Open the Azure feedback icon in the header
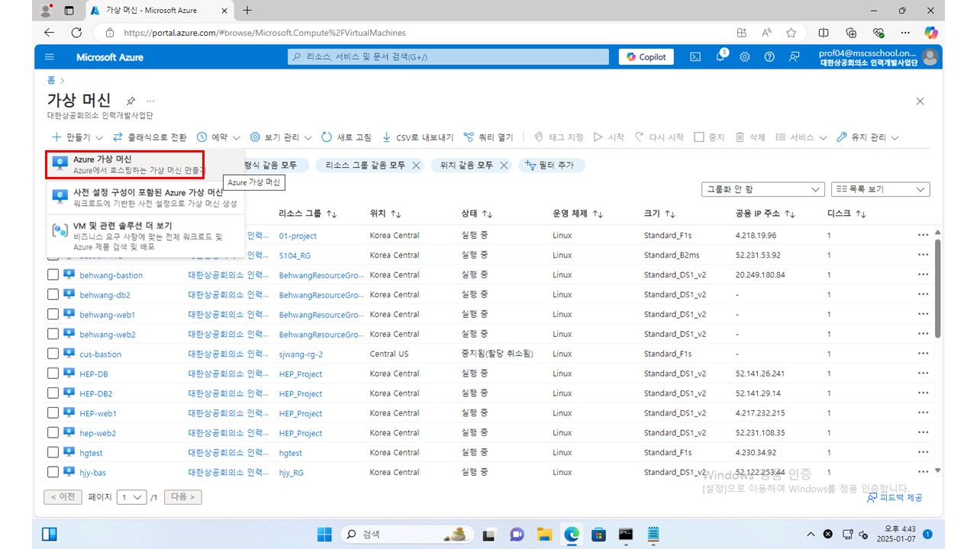Viewport: 977px width, 549px height. [795, 57]
